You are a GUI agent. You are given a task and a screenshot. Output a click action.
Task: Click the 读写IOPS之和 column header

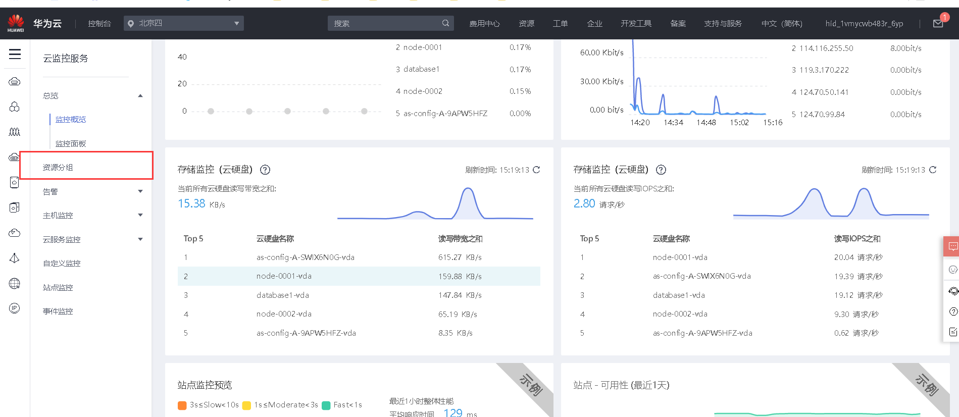857,239
